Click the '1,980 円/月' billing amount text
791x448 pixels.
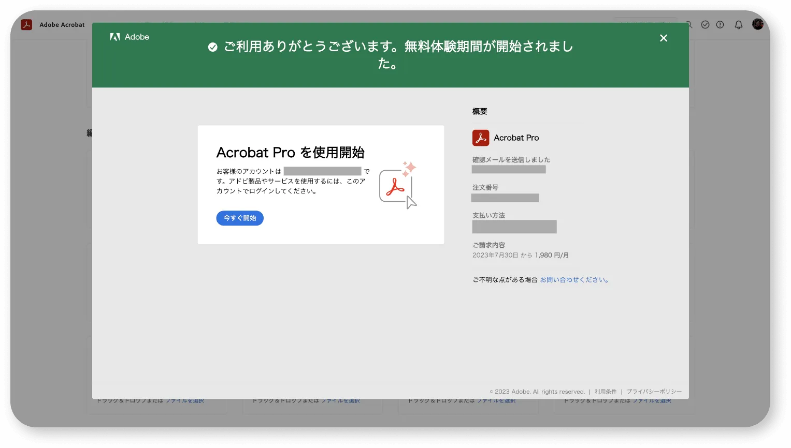coord(552,255)
